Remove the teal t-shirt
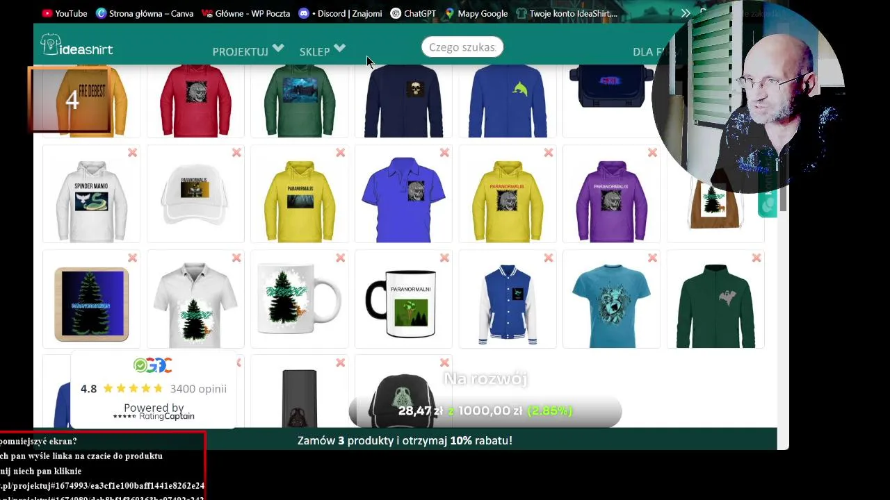890x500 pixels. pyautogui.click(x=652, y=258)
